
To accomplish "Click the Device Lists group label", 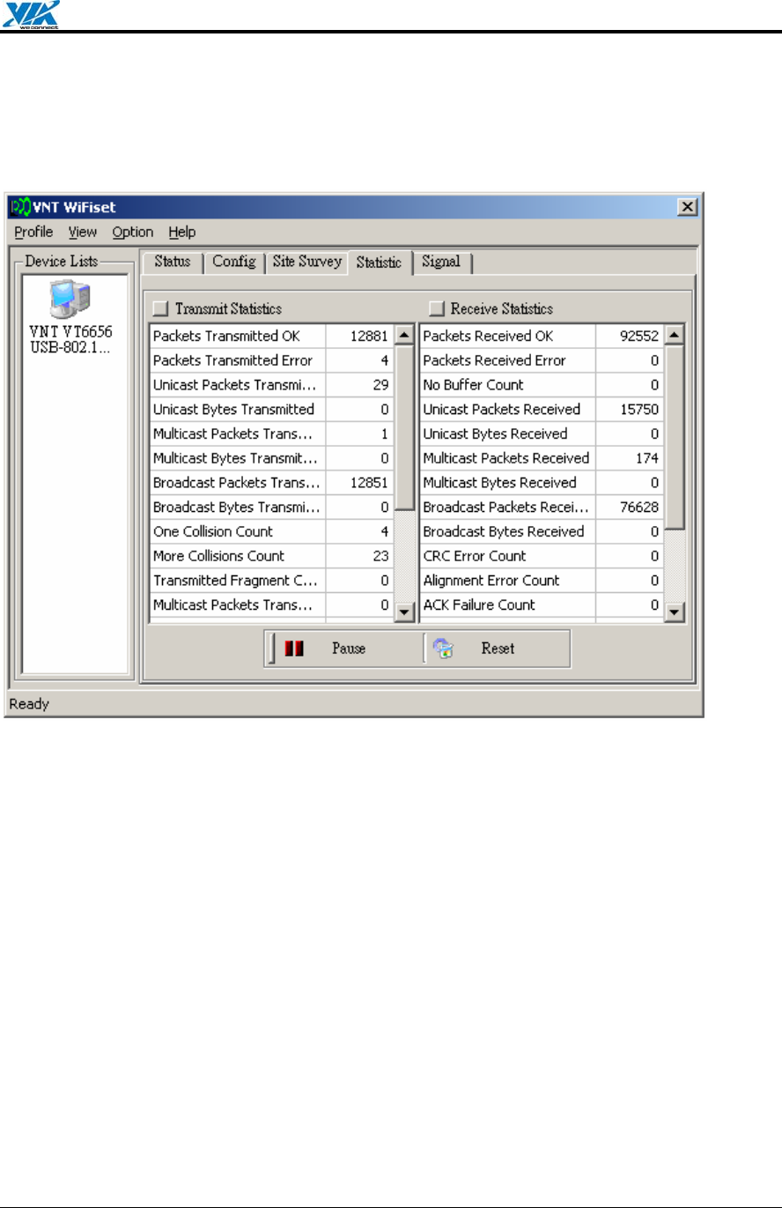I will pyautogui.click(x=62, y=262).
